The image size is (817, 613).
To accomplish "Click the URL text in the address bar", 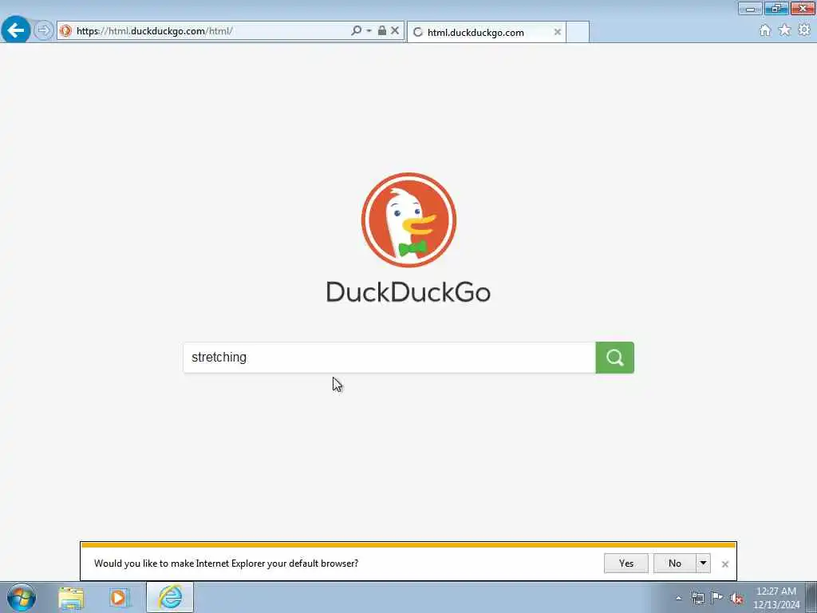I will pos(154,31).
